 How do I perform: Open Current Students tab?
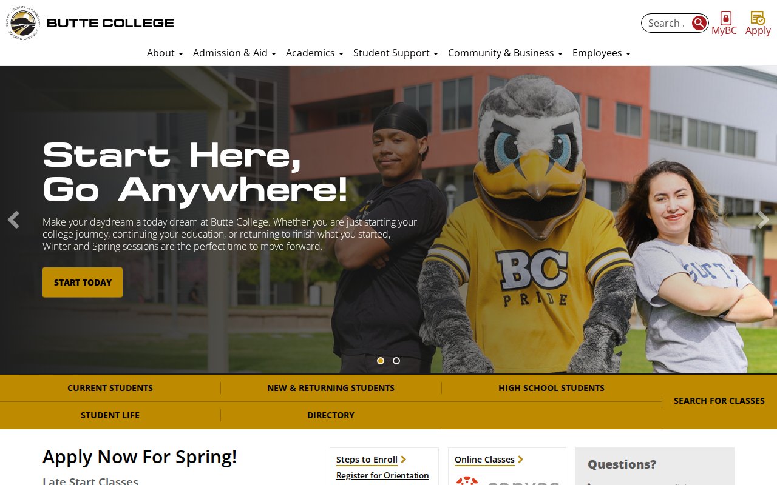(110, 388)
